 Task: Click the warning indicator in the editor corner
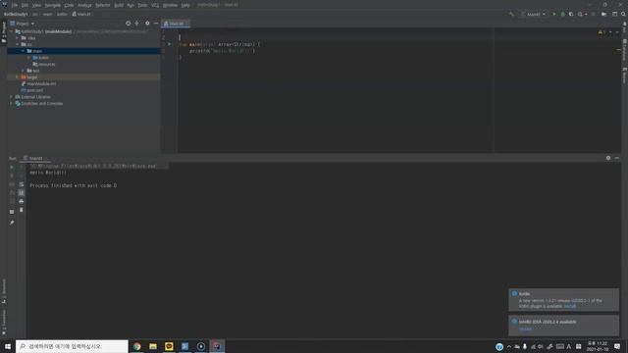click(x=602, y=32)
